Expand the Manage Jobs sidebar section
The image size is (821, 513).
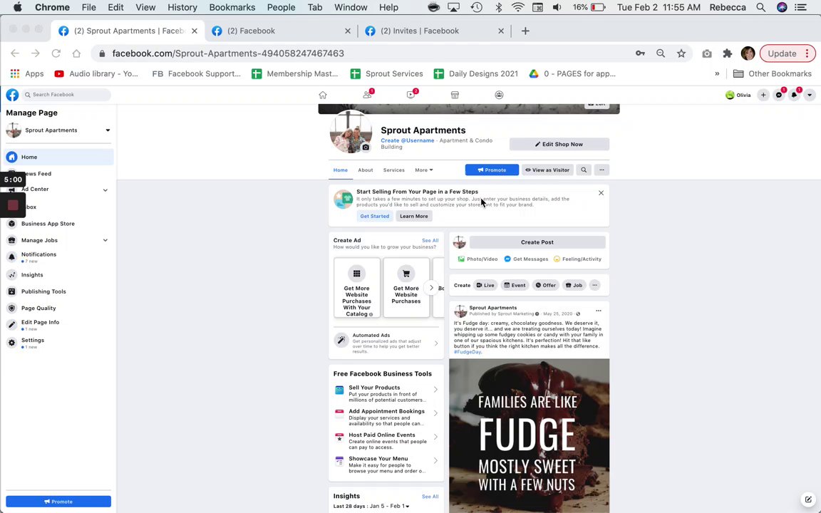(x=105, y=240)
